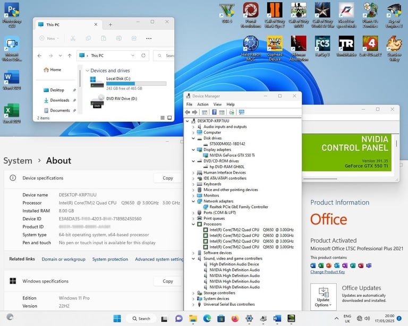Click System breadcrumb in Settings

pyautogui.click(x=18, y=161)
